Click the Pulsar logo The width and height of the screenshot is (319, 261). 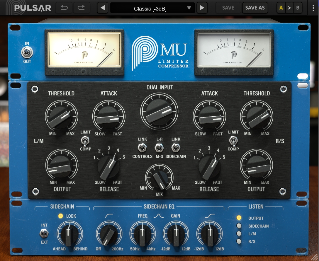pos(29,8)
